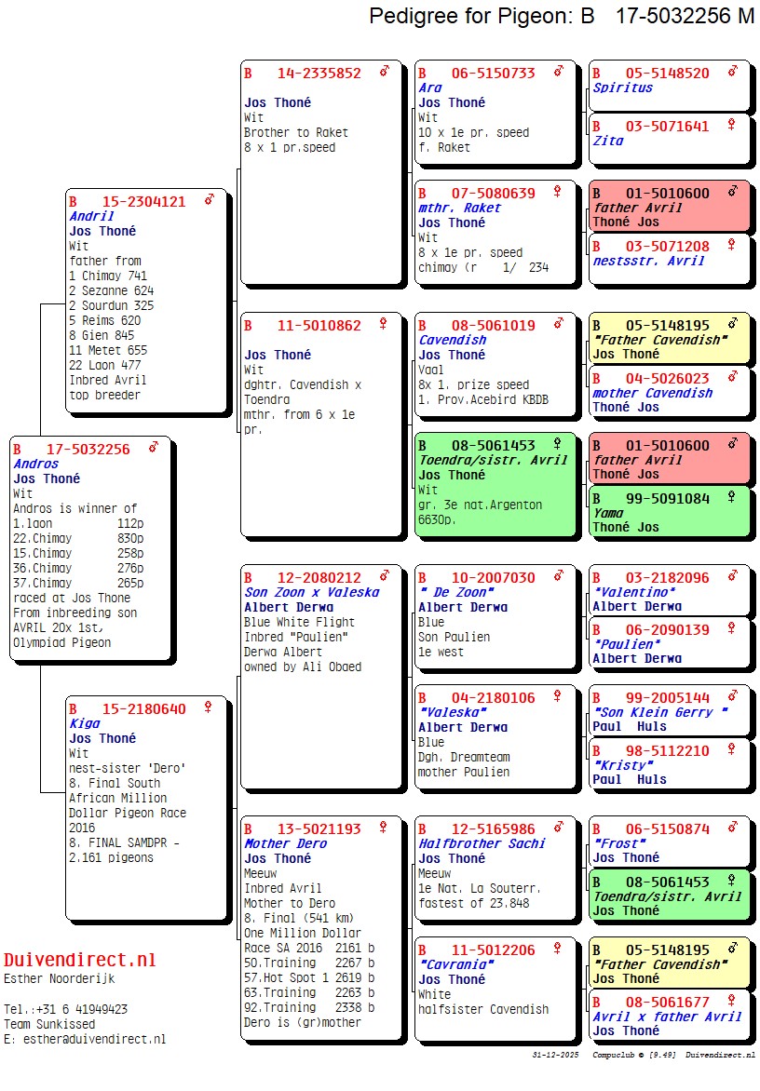This screenshot has width=760, height=1091.
Task: Click the female symbol on Zita 03-5071641
Action: [x=732, y=125]
